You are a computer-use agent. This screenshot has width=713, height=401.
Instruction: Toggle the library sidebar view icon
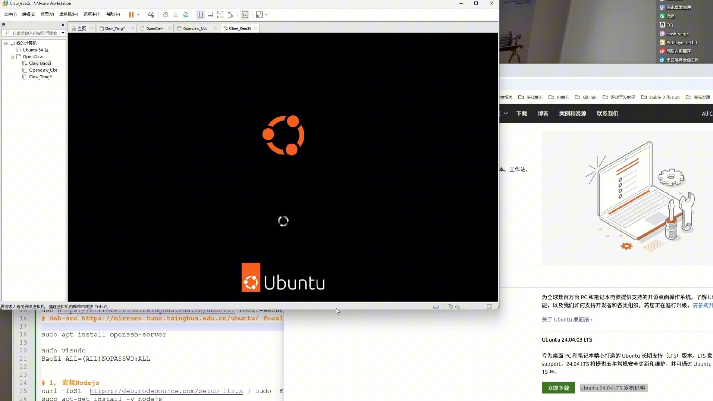(x=200, y=15)
